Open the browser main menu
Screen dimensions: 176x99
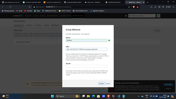coord(173,7)
